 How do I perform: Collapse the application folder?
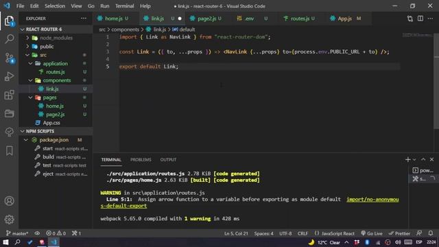[30, 64]
